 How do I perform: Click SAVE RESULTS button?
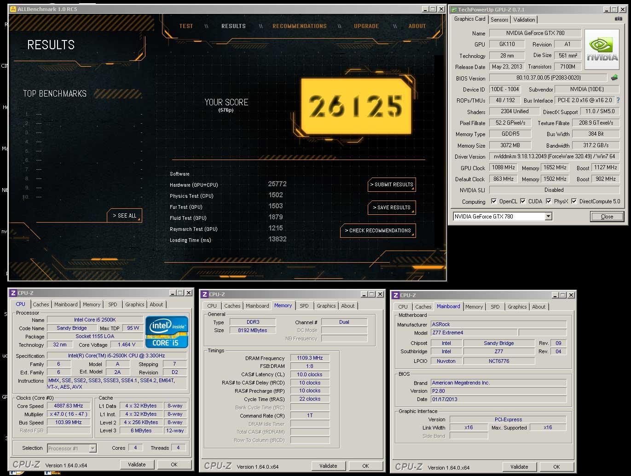point(392,207)
